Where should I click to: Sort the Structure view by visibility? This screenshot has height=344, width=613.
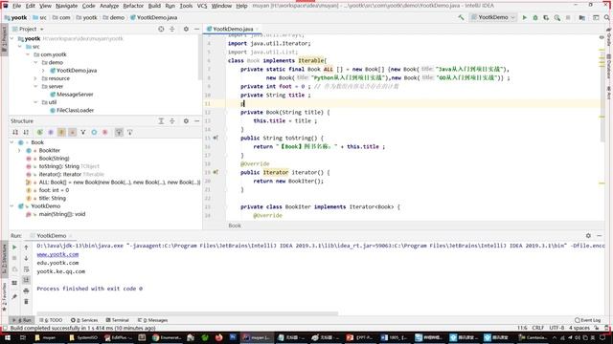click(15, 133)
